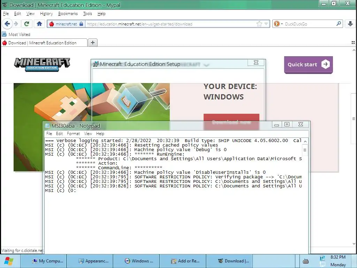Open a new tab with plus button
The height and width of the screenshot is (268, 357).
pos(93,43)
